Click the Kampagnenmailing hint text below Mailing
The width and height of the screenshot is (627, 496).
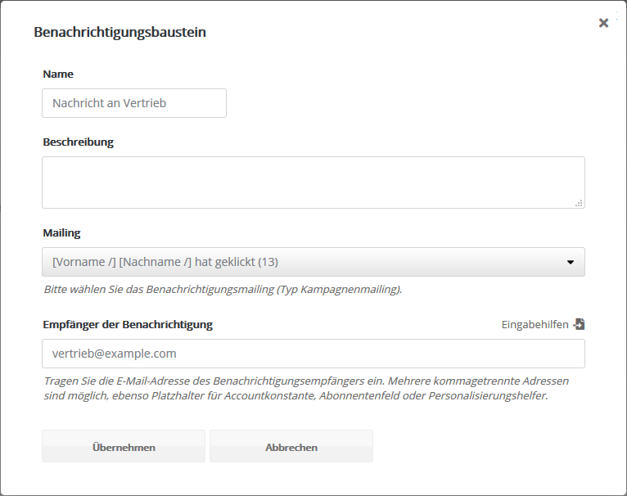[x=223, y=289]
